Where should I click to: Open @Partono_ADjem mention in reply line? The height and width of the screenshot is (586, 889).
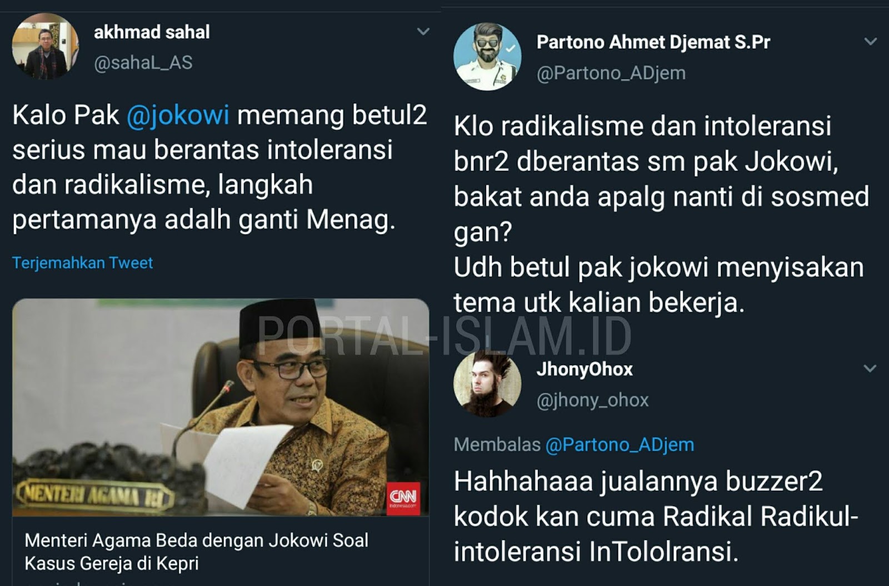620,444
